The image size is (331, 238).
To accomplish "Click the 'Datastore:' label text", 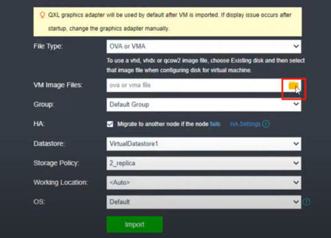I will pyautogui.click(x=49, y=143).
